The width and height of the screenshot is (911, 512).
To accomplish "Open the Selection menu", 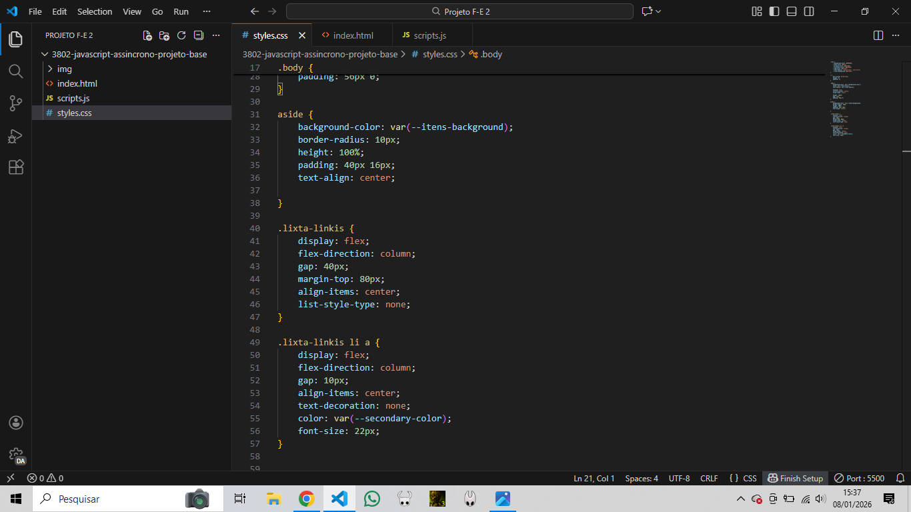I will click(x=95, y=11).
